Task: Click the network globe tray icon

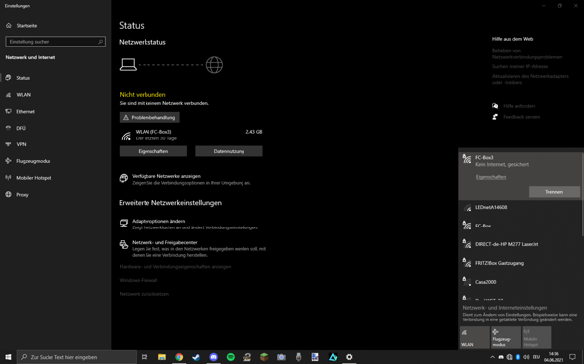Action: click(509, 357)
